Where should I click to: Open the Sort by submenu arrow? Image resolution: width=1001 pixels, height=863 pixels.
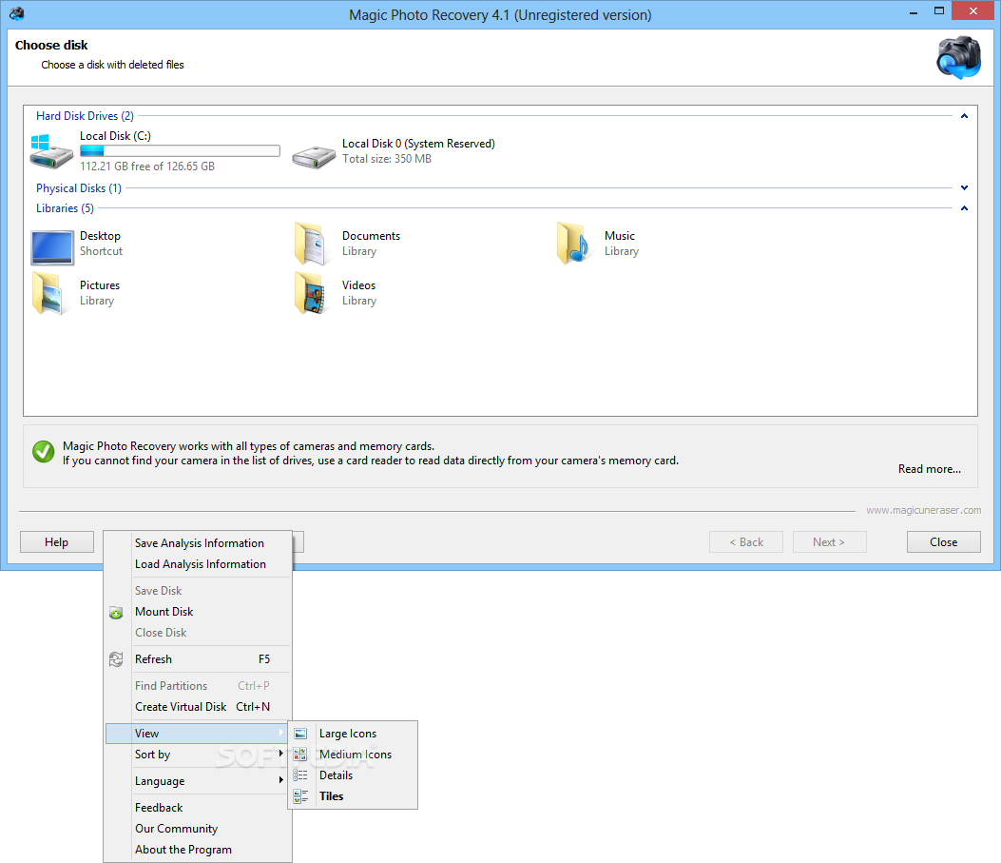[x=280, y=754]
